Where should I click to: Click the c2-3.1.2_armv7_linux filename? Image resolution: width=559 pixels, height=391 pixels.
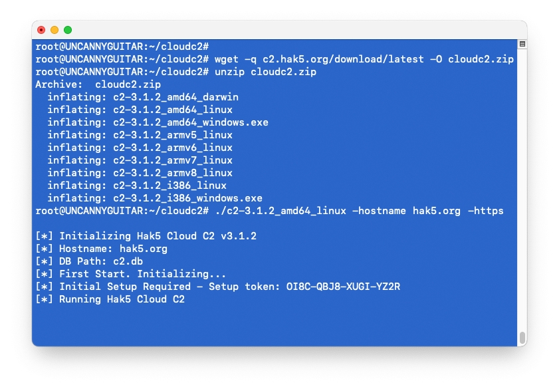click(x=173, y=160)
